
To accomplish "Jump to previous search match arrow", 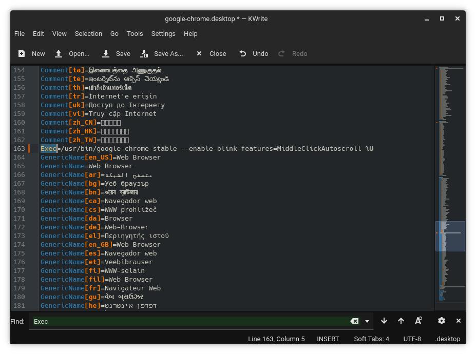I will pos(401,321).
